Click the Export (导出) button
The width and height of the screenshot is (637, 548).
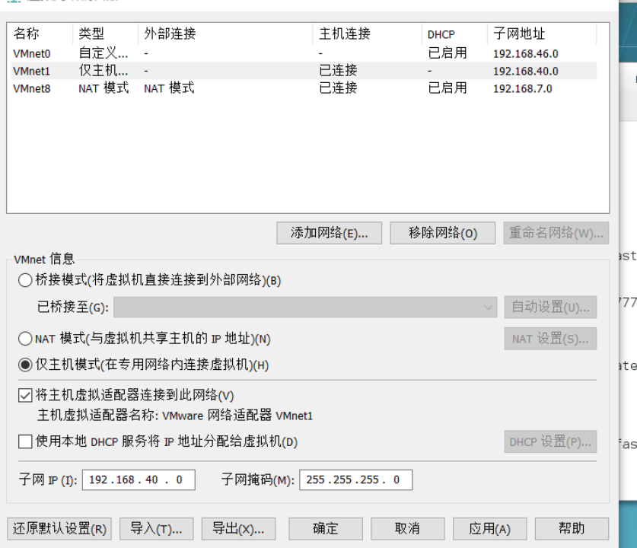tap(238, 528)
